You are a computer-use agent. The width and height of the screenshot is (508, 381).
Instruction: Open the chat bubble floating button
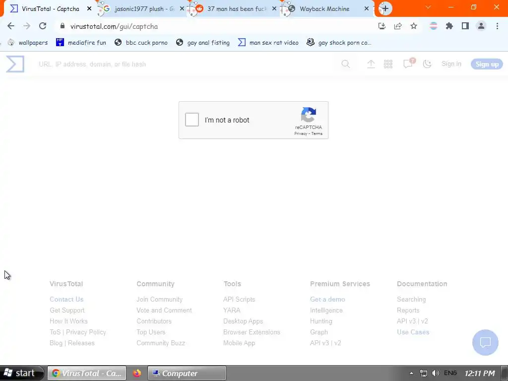485,342
